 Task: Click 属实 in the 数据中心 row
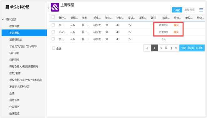coord(176,25)
